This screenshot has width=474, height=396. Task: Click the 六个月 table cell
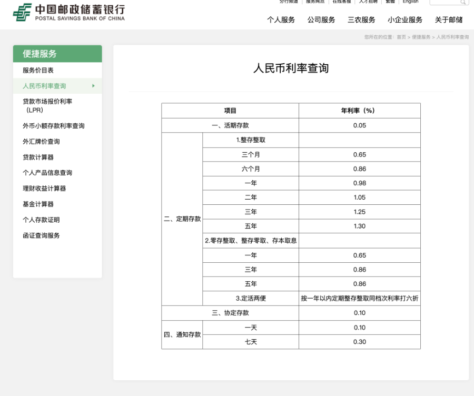pos(251,169)
